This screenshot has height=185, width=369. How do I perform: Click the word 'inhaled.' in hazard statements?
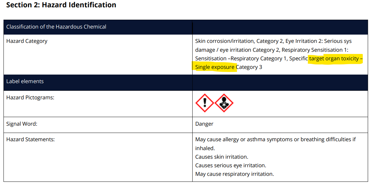(205, 148)
